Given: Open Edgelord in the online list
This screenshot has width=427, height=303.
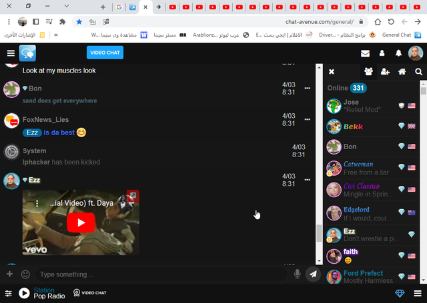Looking at the screenshot, I should click(x=371, y=213).
